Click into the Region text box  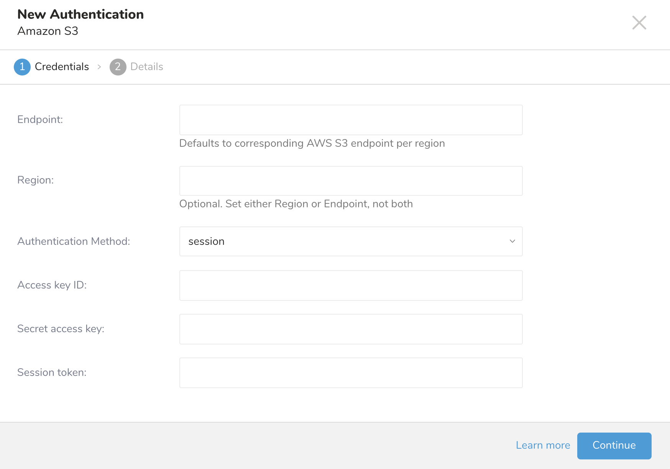click(351, 181)
